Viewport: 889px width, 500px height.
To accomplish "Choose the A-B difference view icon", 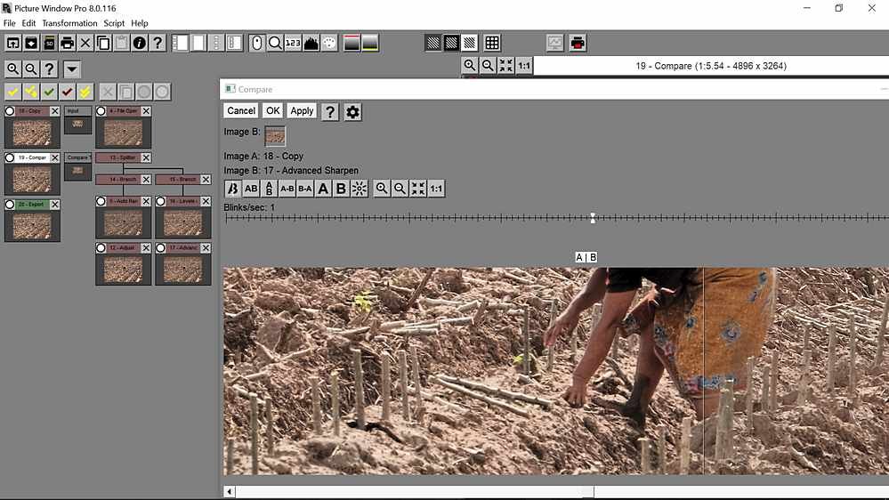I will (287, 189).
